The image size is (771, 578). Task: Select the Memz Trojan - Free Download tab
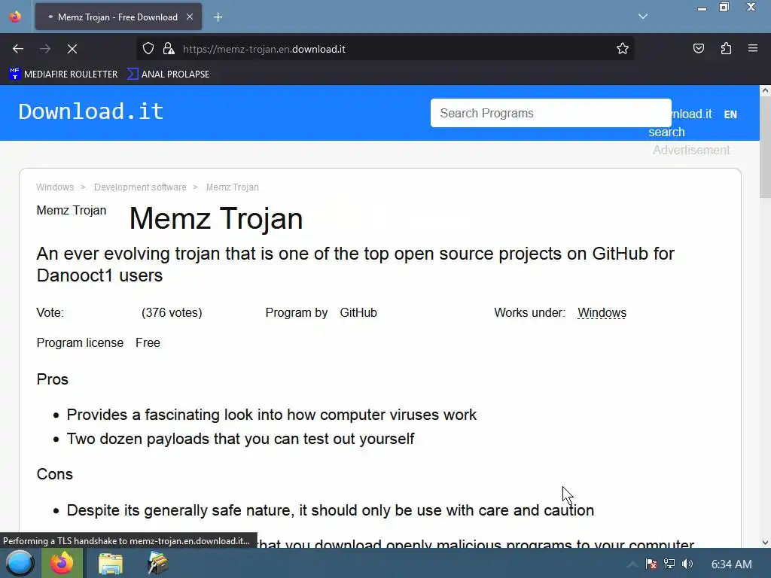coord(118,17)
